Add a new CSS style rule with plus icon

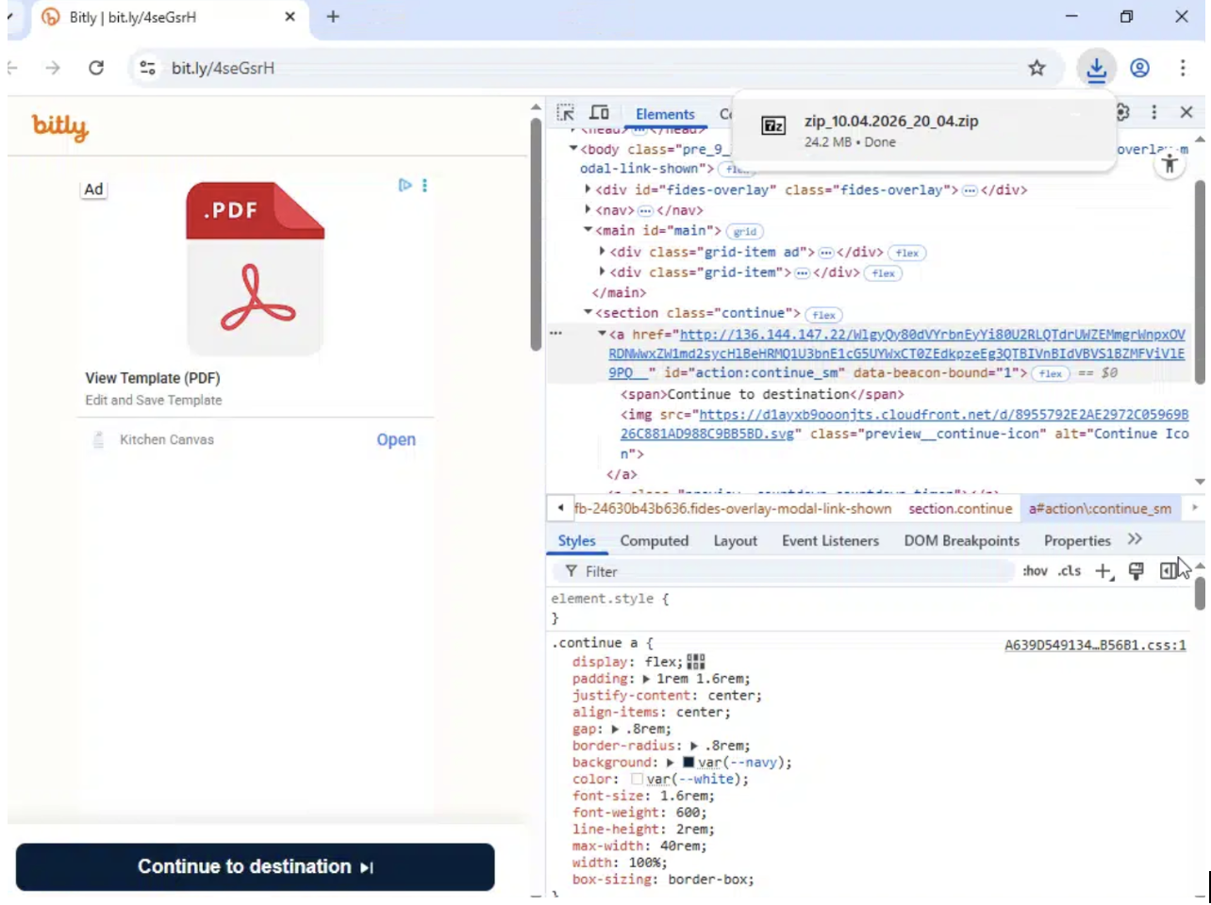(1103, 570)
